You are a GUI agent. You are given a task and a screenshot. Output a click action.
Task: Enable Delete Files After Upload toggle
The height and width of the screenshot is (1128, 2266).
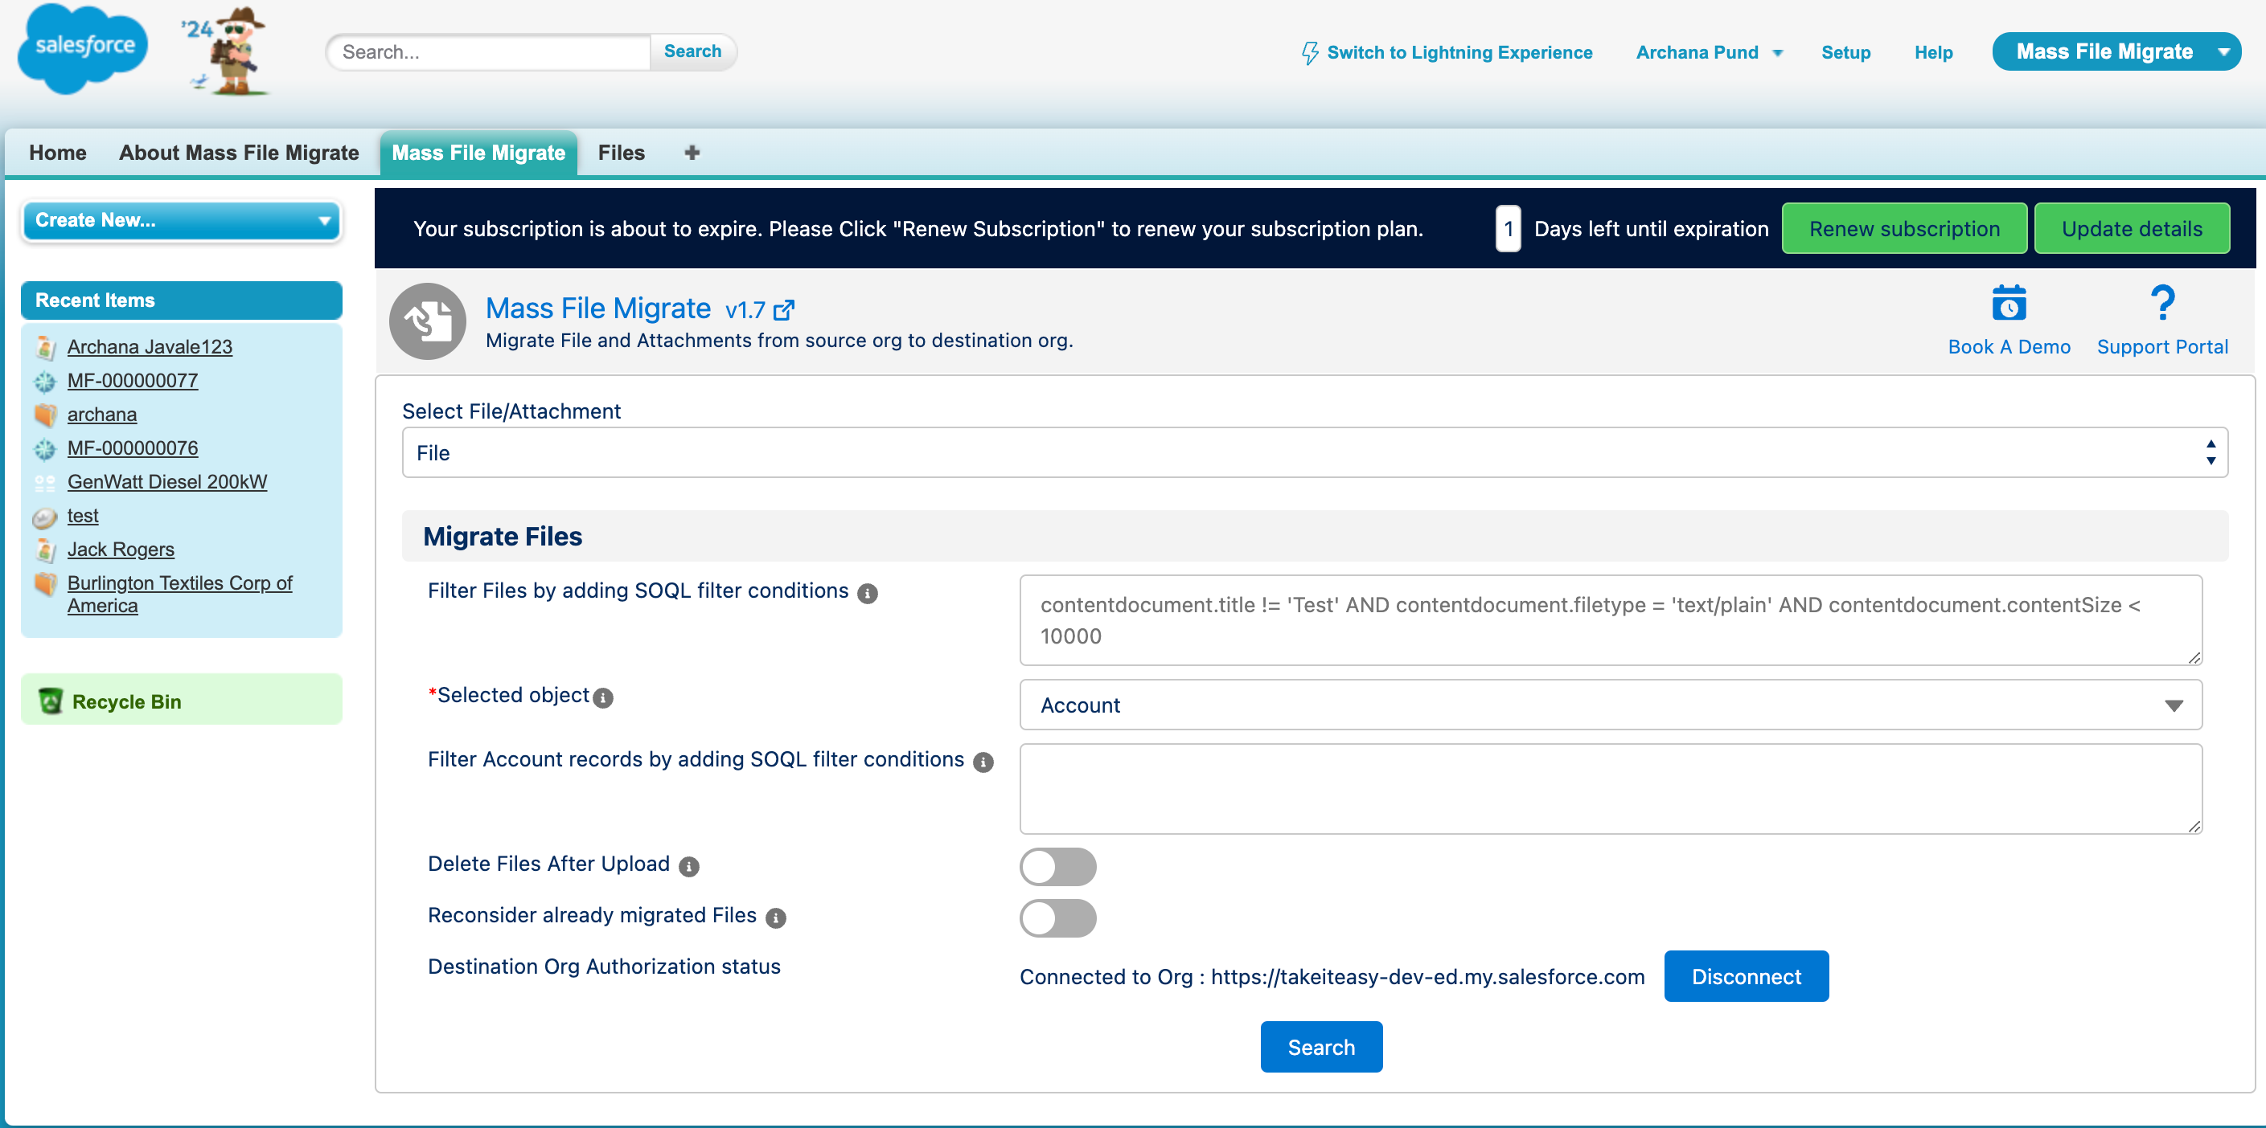click(x=1057, y=867)
